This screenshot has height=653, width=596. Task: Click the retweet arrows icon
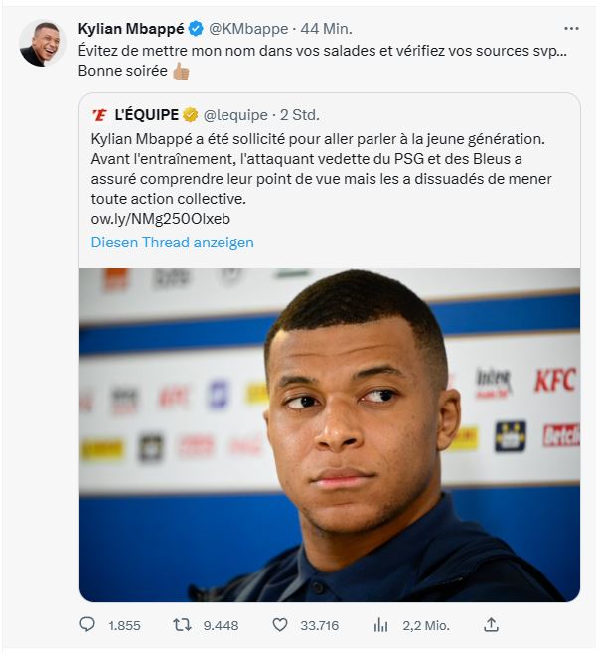183,625
